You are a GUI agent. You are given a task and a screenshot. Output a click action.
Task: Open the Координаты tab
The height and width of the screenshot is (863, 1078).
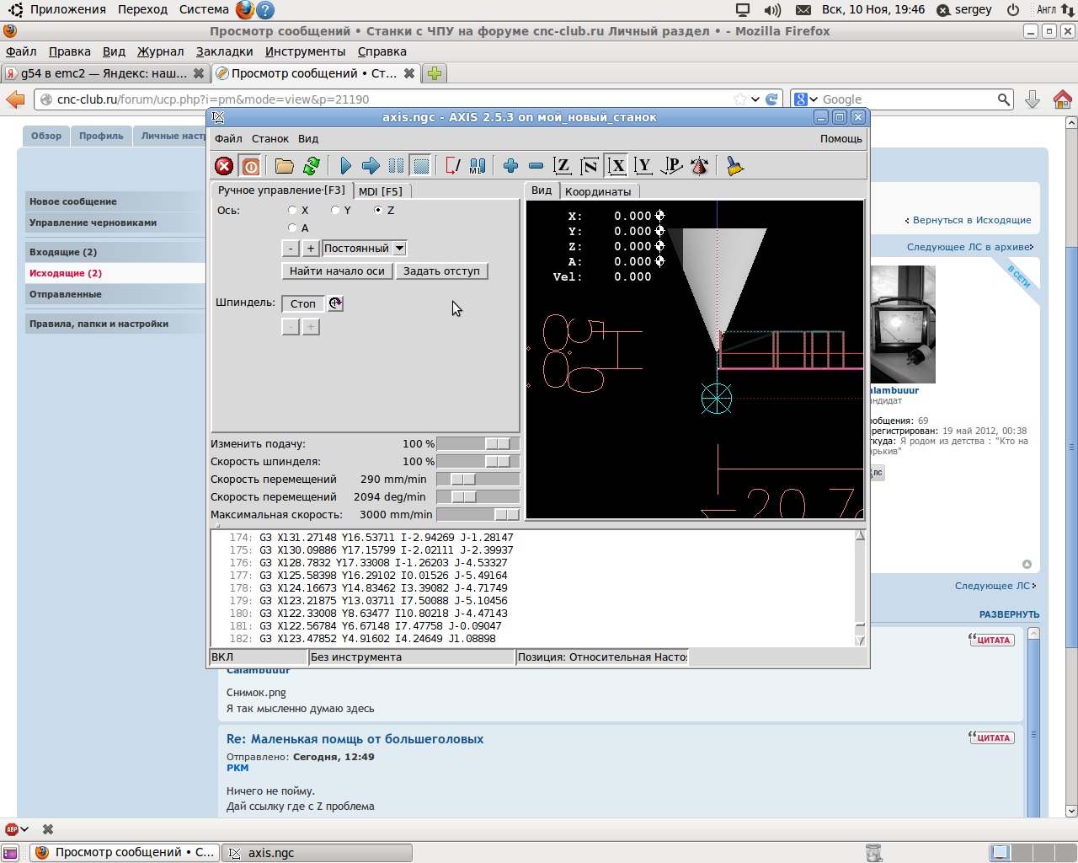click(597, 191)
